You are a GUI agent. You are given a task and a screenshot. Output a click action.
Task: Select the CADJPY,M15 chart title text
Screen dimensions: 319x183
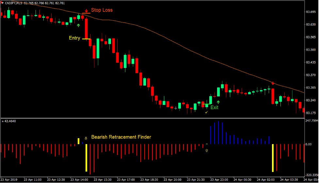(13, 3)
